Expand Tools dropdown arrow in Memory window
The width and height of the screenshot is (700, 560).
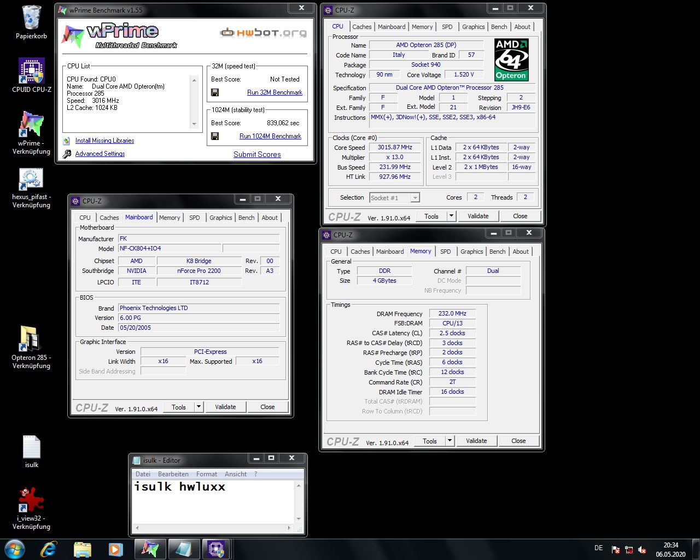[450, 441]
